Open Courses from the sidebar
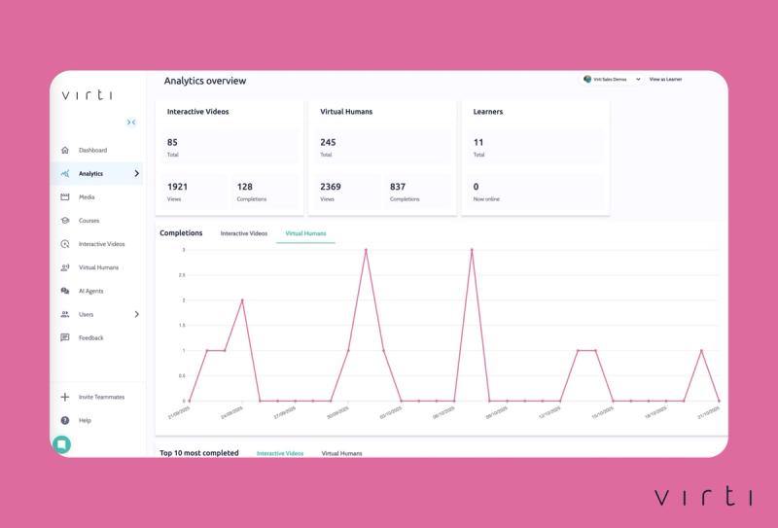 [88, 221]
